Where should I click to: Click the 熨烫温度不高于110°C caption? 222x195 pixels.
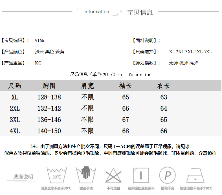(x=196, y=188)
